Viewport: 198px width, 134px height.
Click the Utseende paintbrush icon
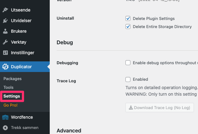pos(5,10)
